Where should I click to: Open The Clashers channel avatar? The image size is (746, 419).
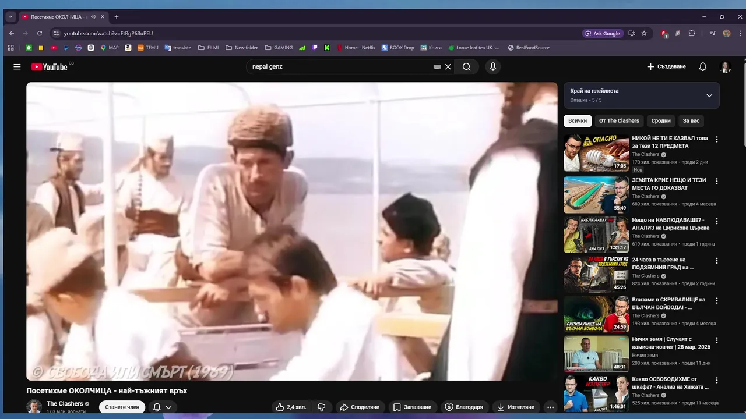pos(34,407)
